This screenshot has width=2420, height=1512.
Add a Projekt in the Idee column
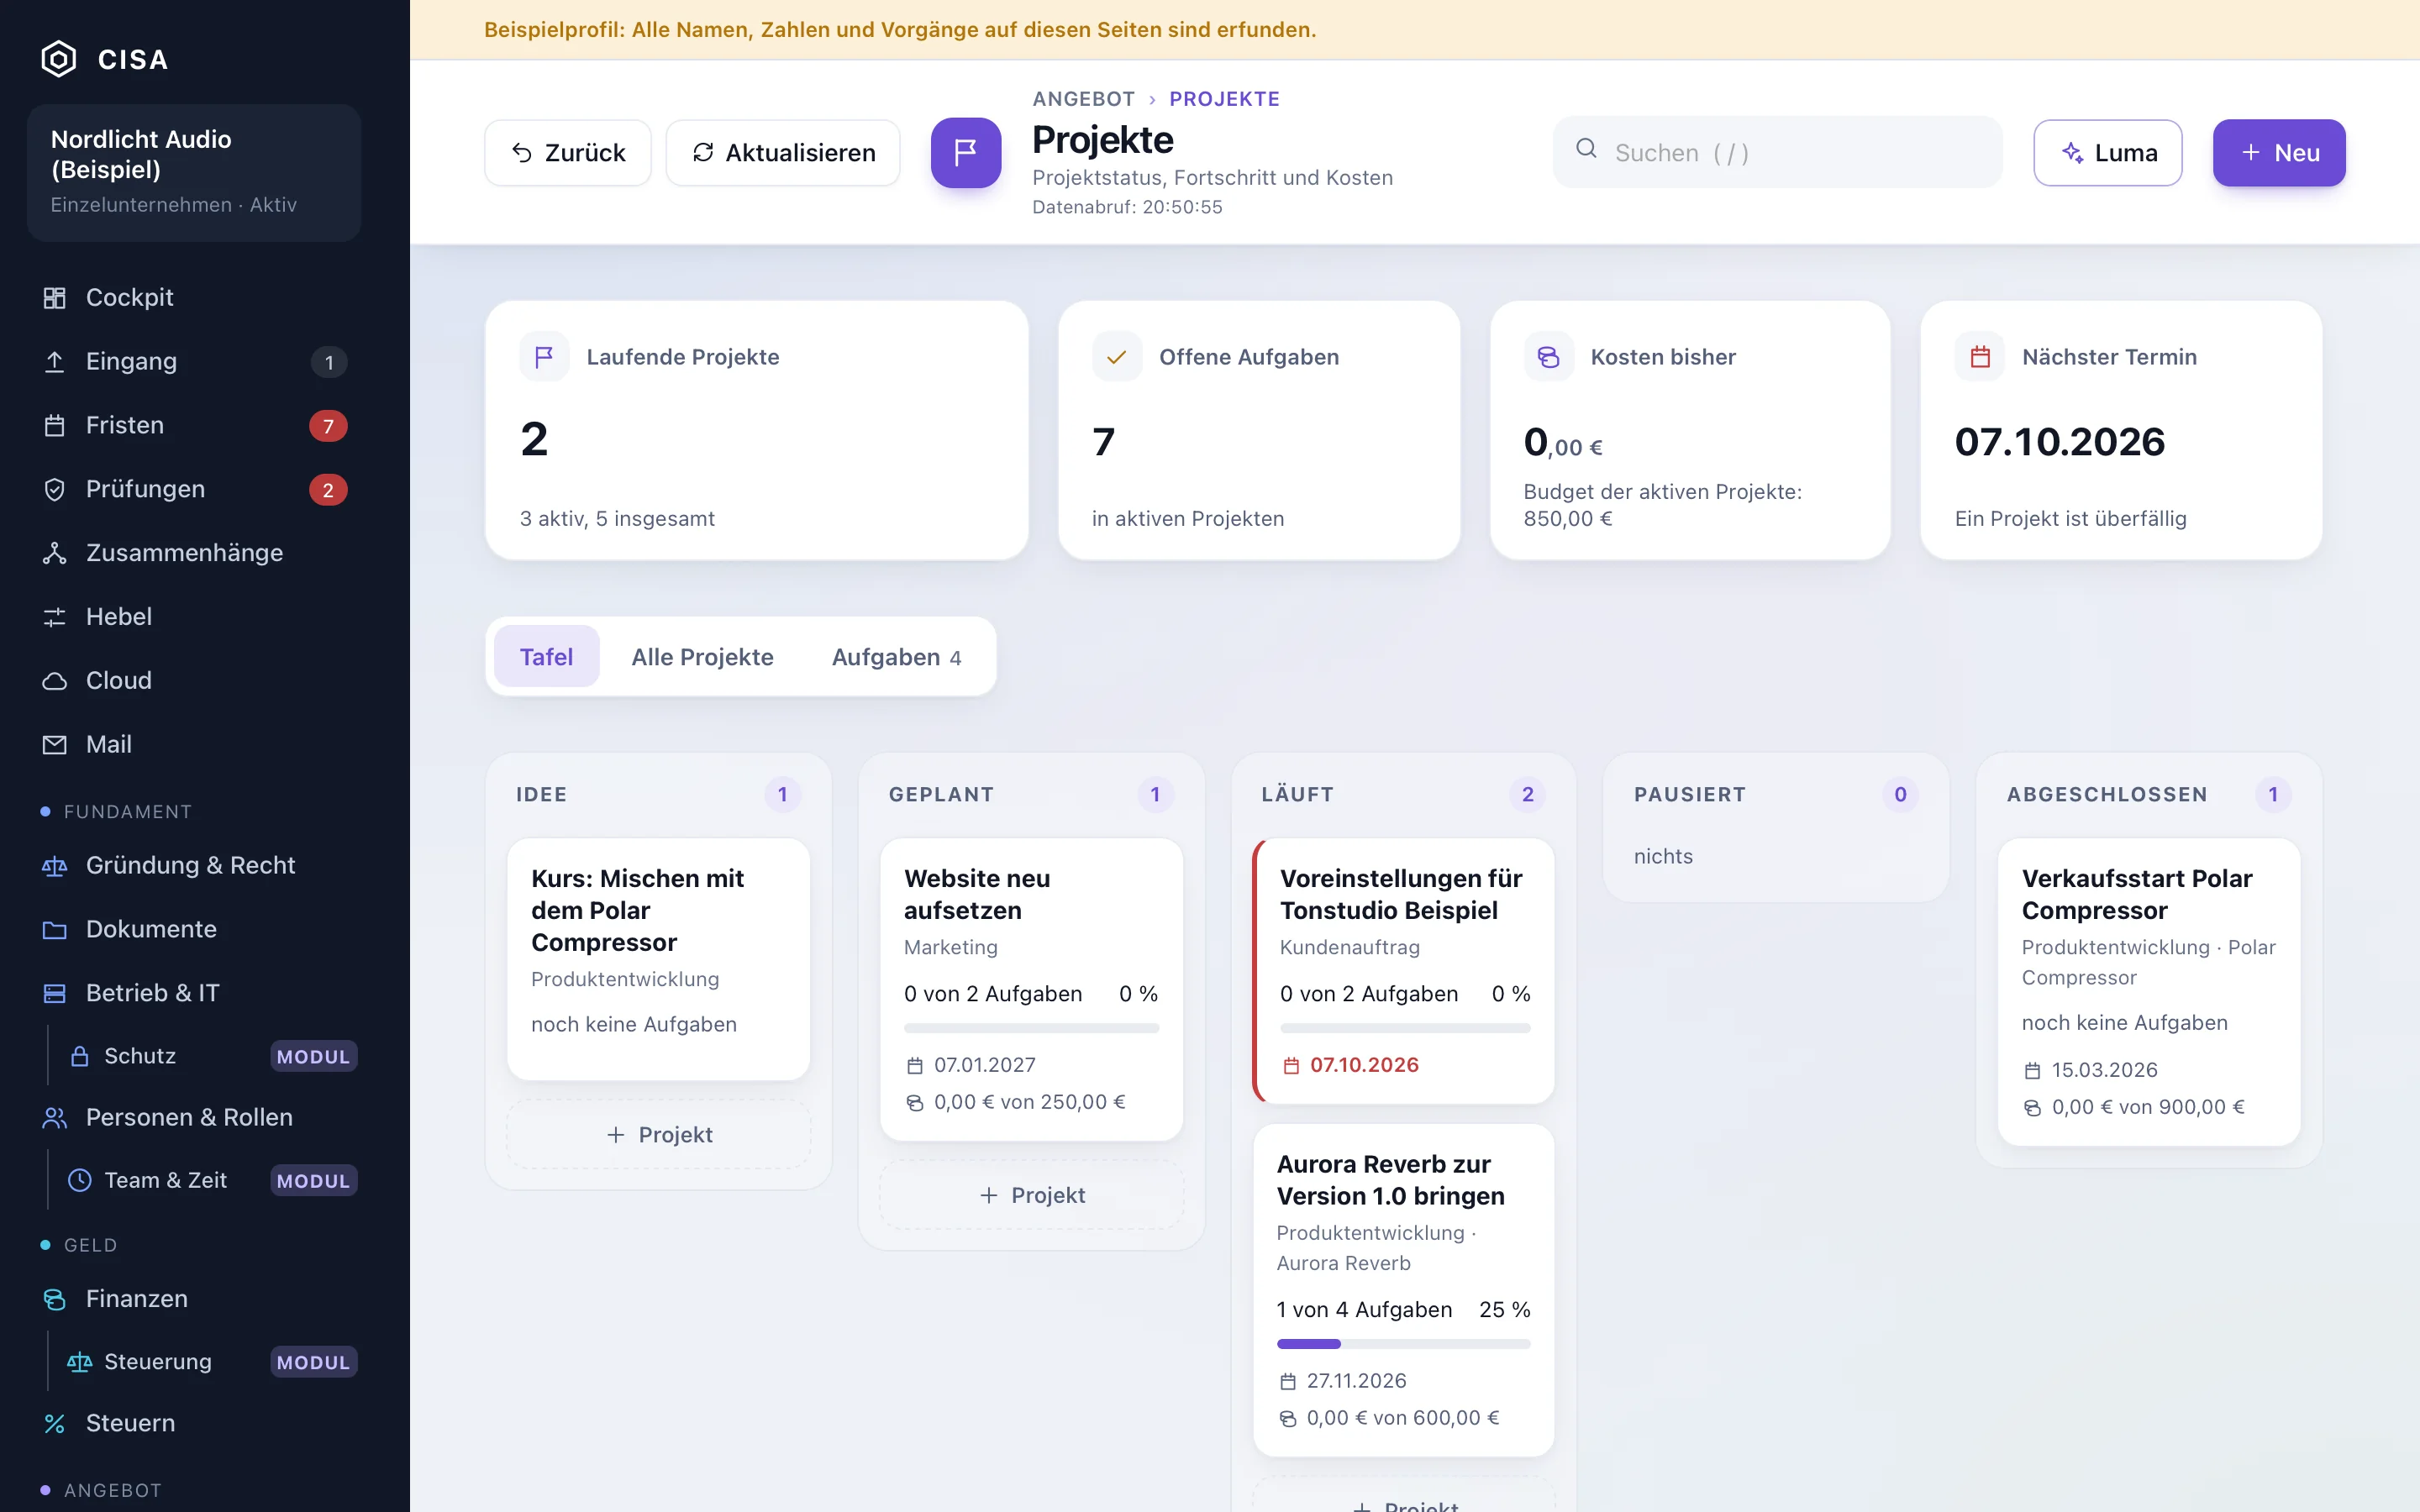pyautogui.click(x=659, y=1135)
